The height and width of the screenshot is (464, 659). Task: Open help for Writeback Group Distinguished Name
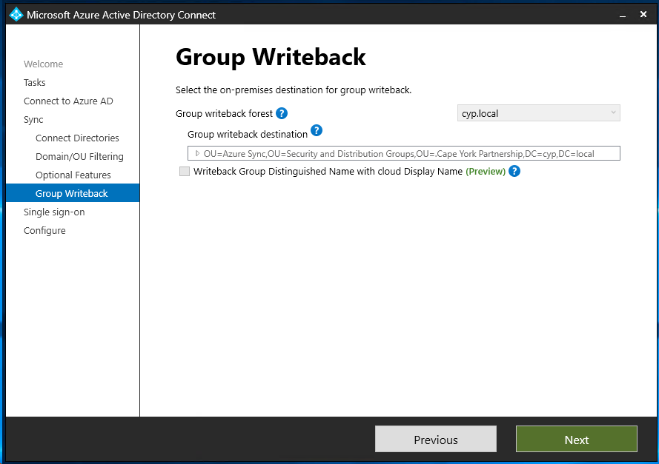[514, 171]
